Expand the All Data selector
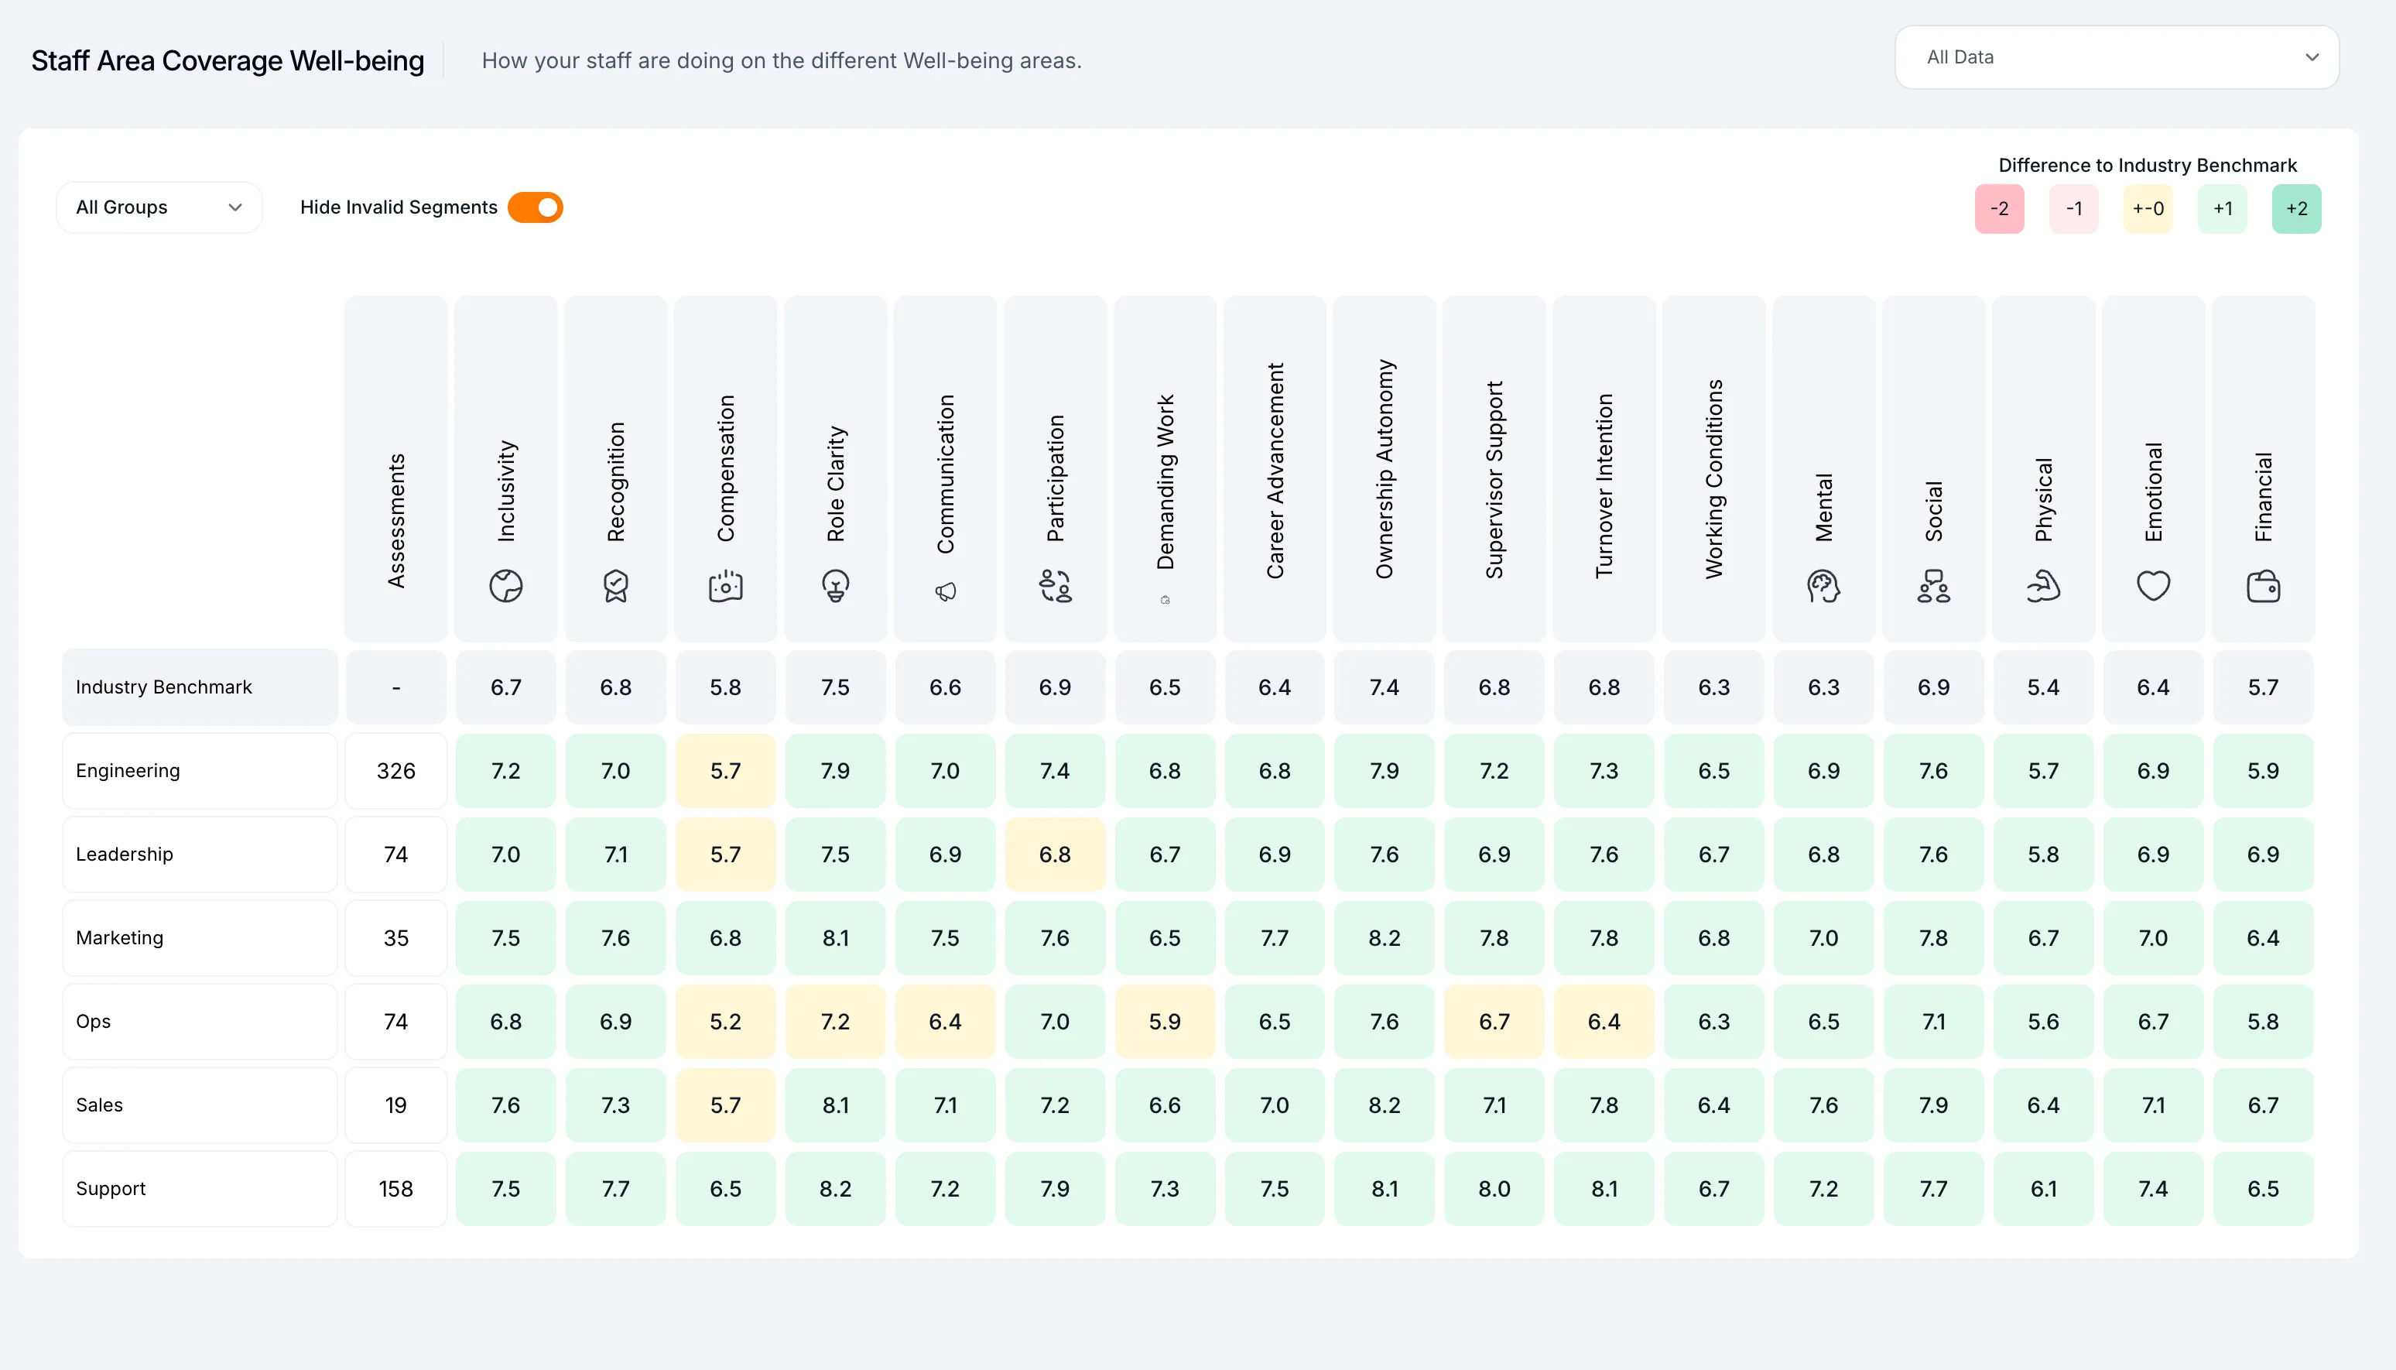This screenshot has height=1370, width=2396. point(2115,57)
